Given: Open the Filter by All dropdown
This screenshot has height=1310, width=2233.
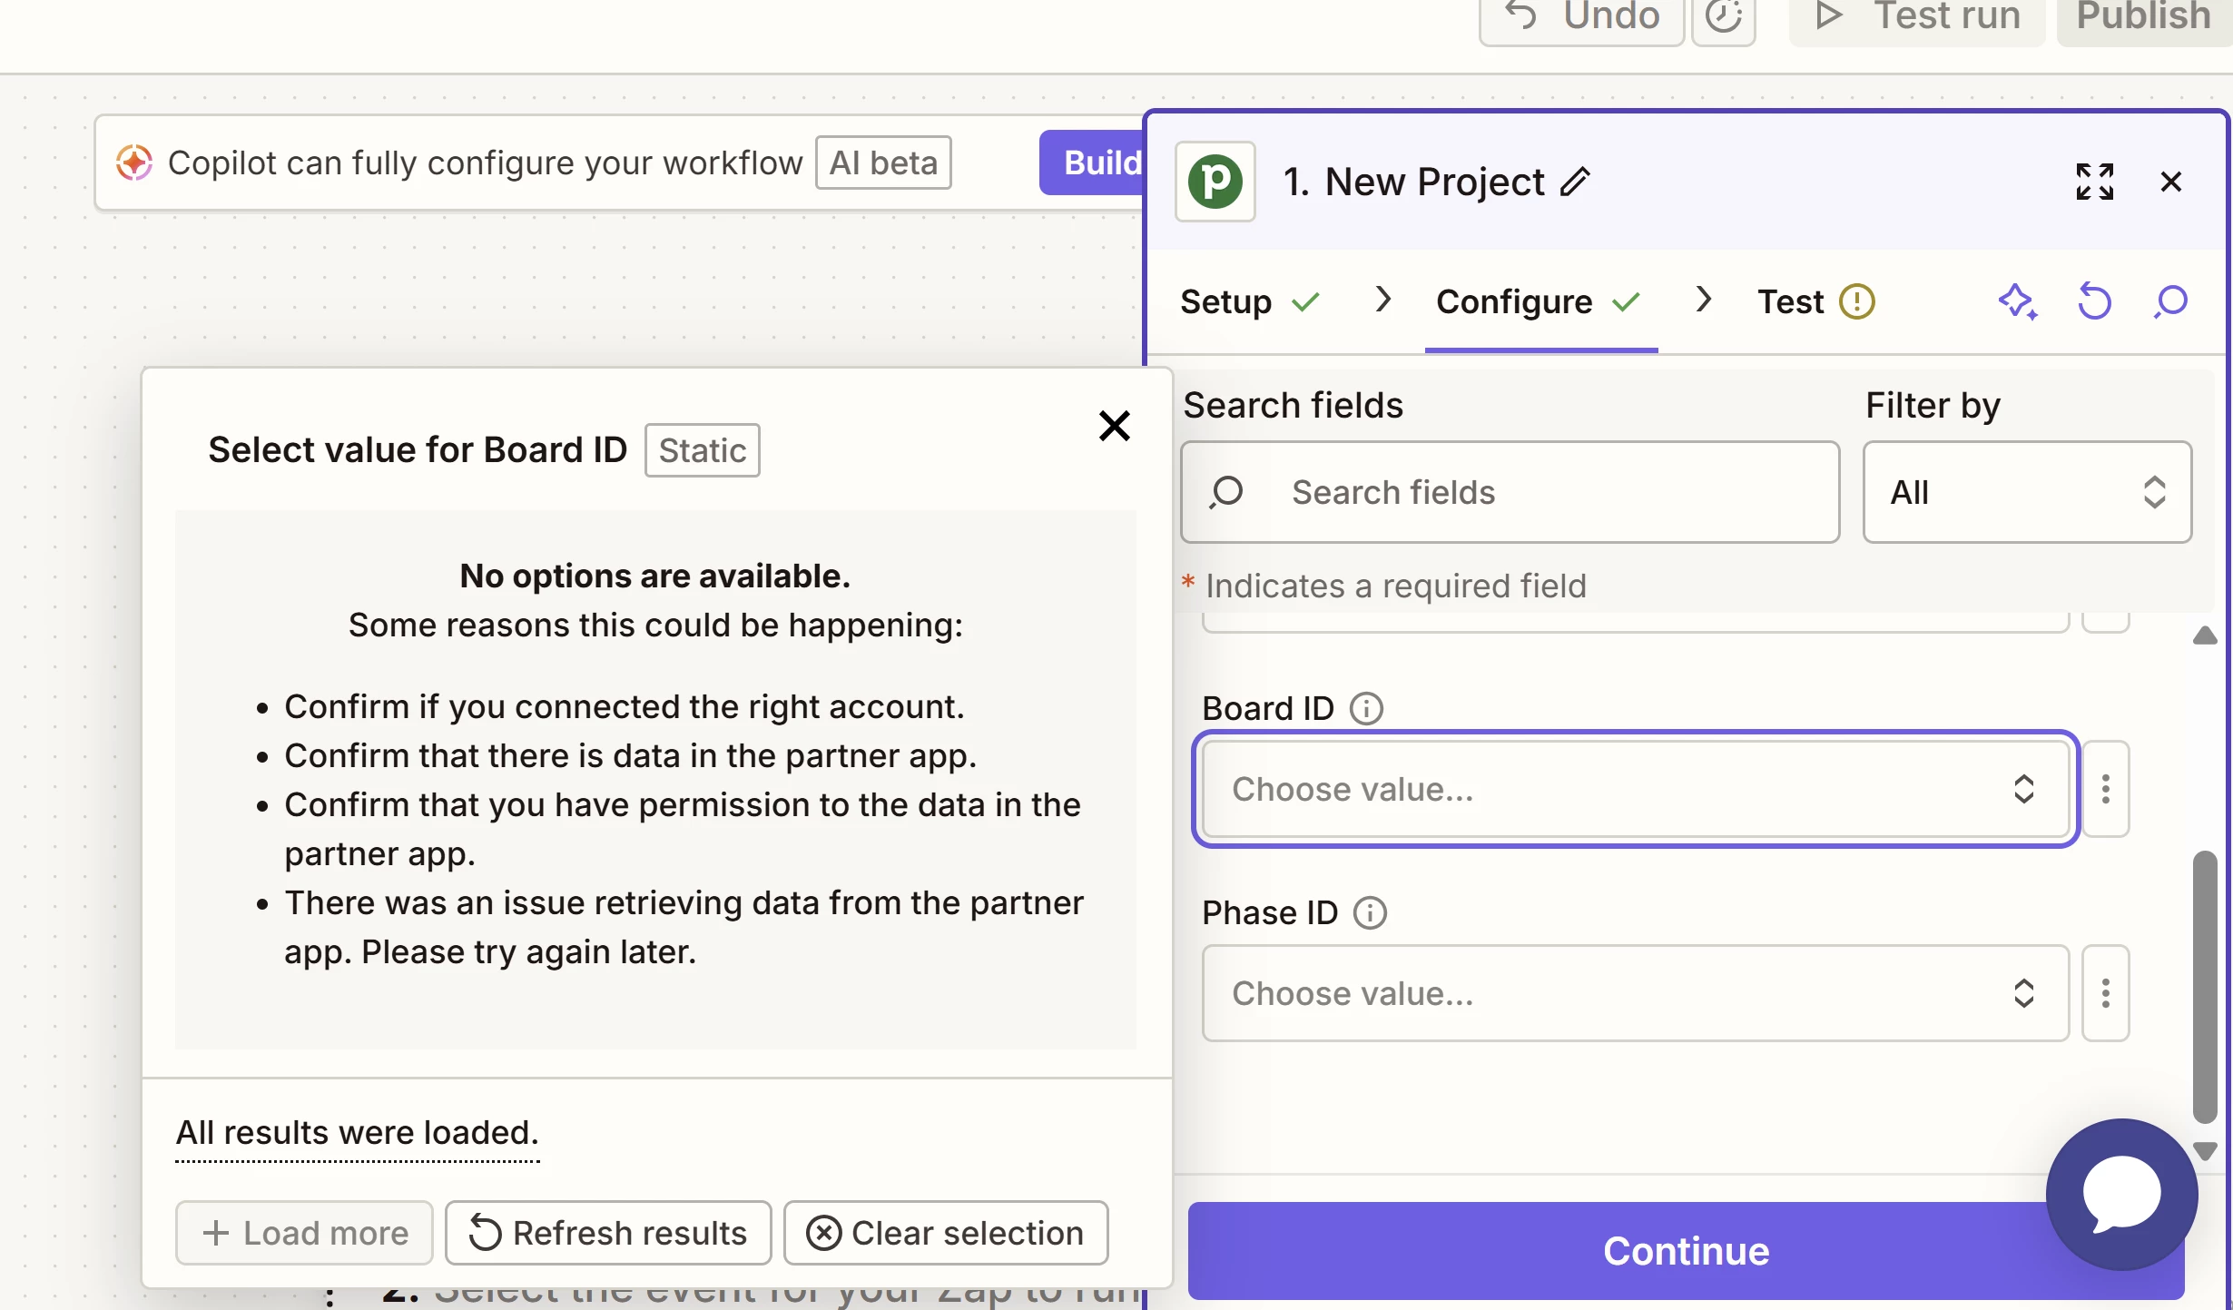Looking at the screenshot, I should click(2026, 492).
